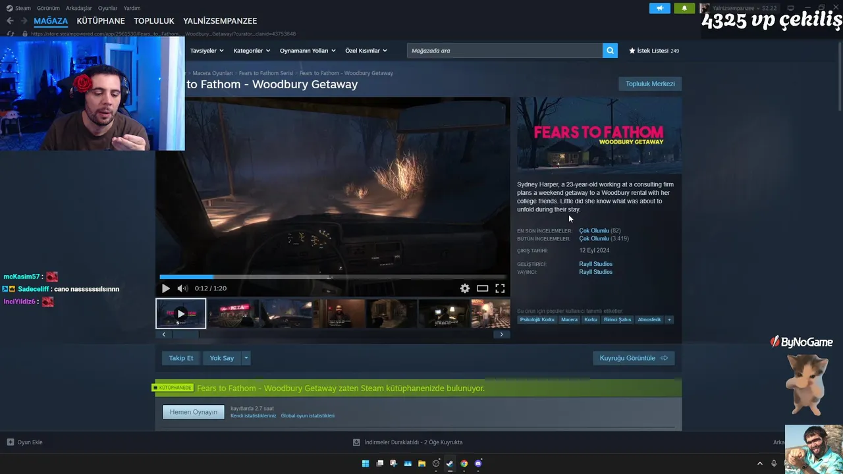The width and height of the screenshot is (843, 474).
Task: Toggle theater mode on trailer player
Action: pos(483,288)
